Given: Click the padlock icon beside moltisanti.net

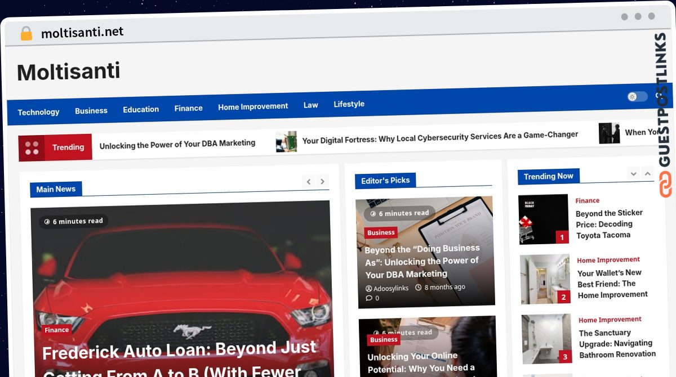Looking at the screenshot, I should [x=26, y=34].
